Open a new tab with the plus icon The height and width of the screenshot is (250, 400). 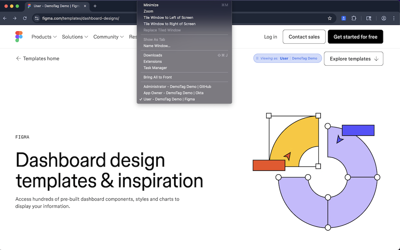95,6
